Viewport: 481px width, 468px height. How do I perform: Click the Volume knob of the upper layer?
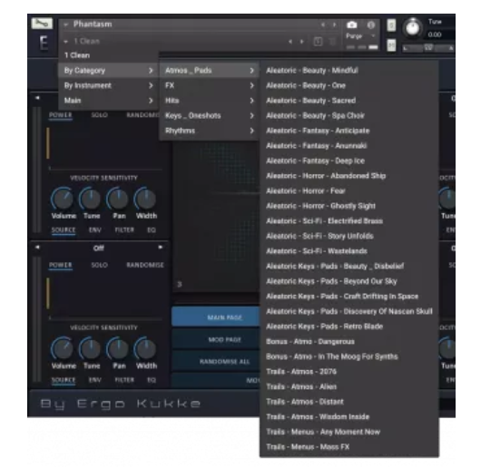(x=63, y=199)
